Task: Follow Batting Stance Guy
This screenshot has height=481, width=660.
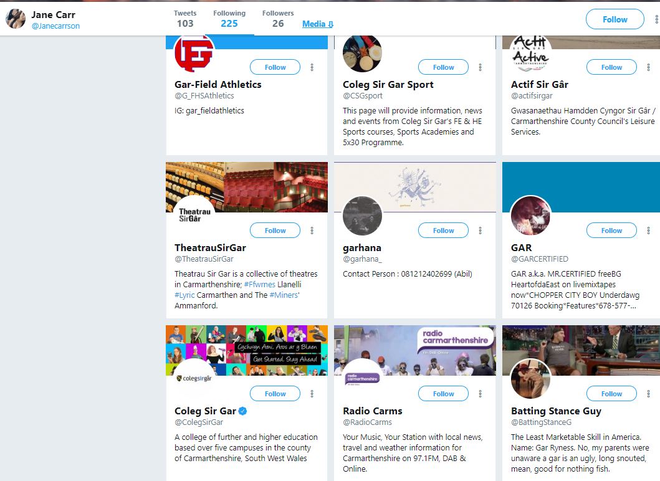Action: click(611, 394)
